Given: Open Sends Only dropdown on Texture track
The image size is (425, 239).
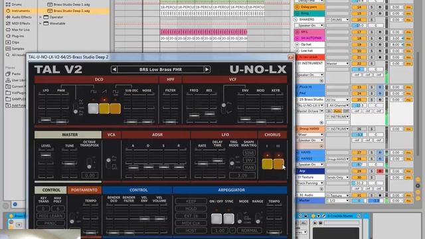Looking at the screenshot, I should pyautogui.click(x=337, y=177).
